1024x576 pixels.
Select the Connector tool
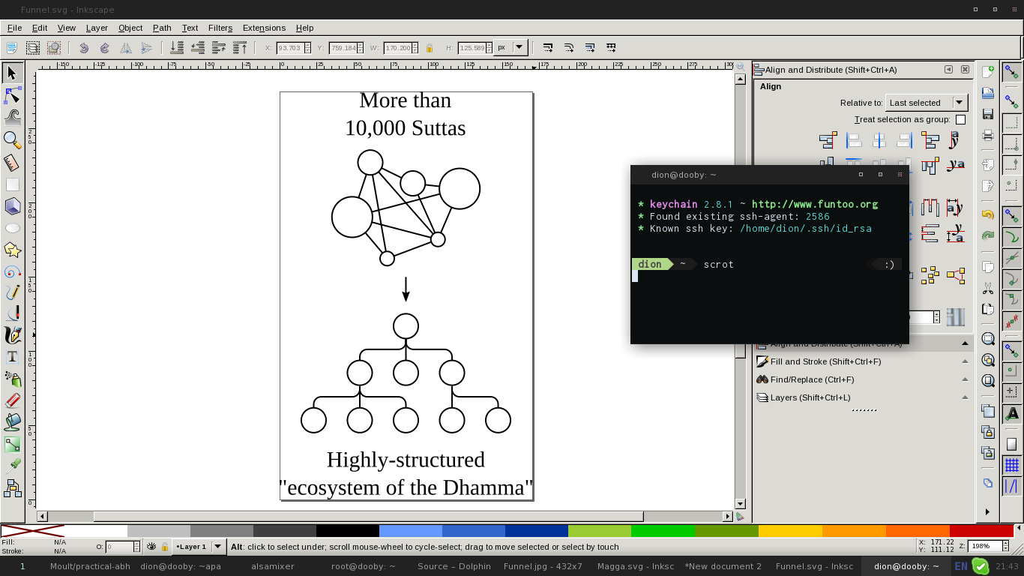pos(12,489)
